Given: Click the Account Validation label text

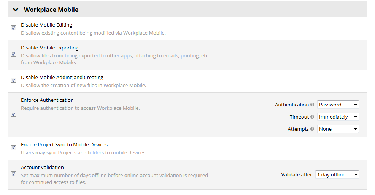Looking at the screenshot, I should tap(42, 168).
